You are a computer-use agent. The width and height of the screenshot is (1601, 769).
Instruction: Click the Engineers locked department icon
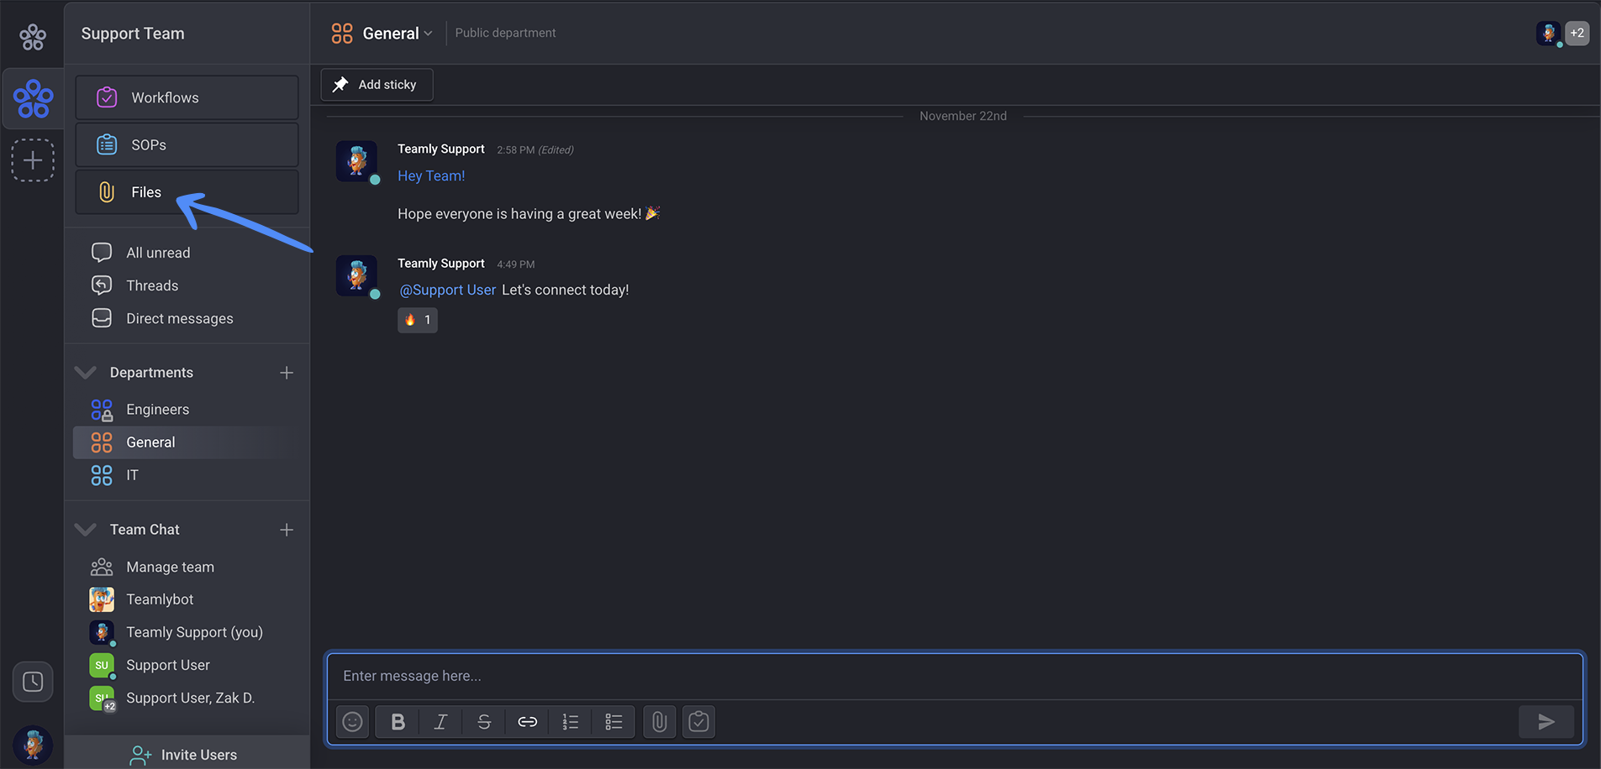[102, 410]
